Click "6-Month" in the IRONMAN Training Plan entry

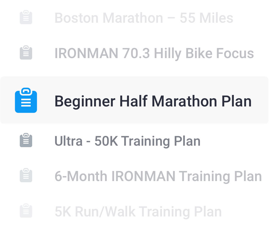point(81,176)
